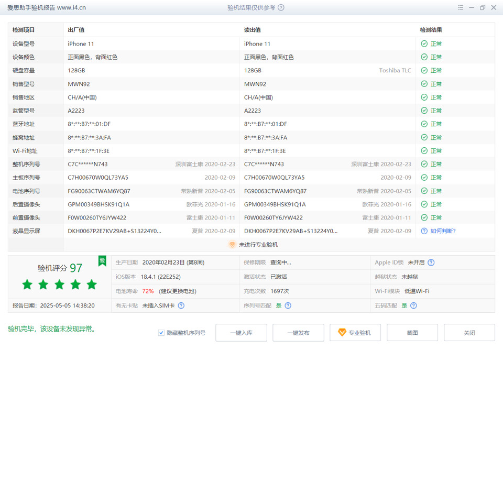The image size is (503, 503).
Task: Minimize the report window
Action: tap(472, 7)
